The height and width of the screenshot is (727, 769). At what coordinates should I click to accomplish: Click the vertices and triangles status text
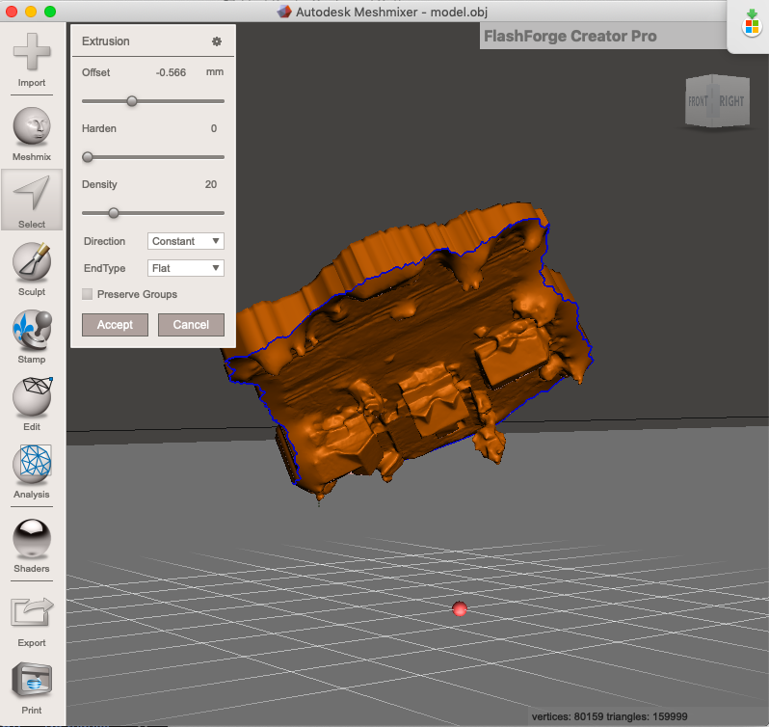tap(609, 716)
